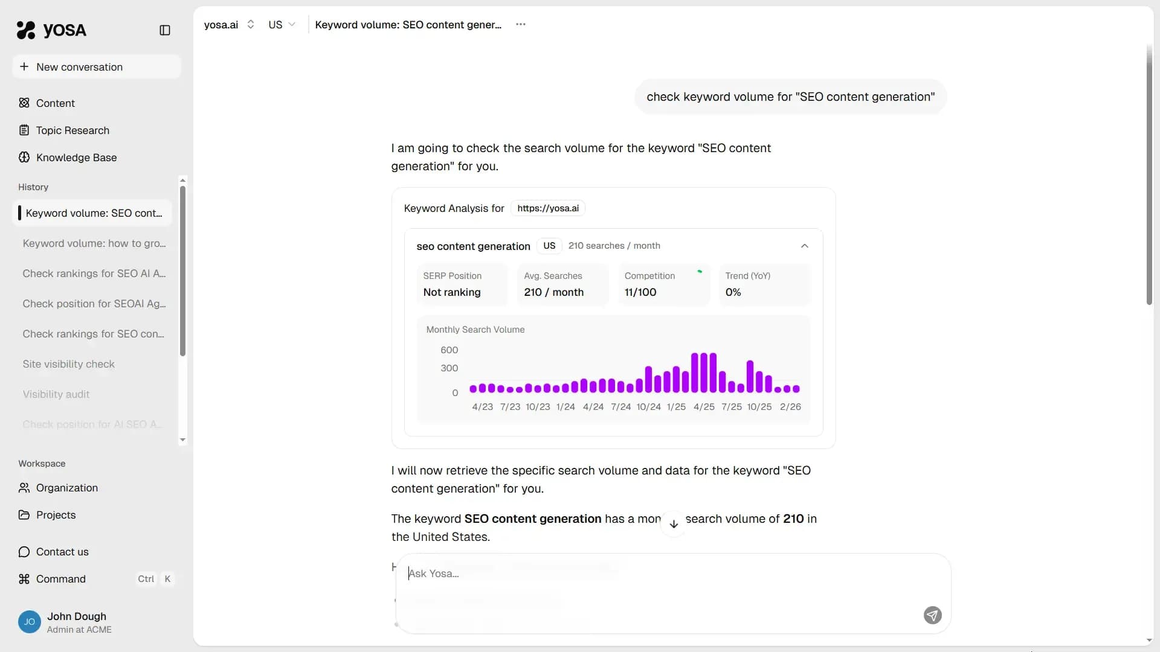Click the send message paper plane button
1160x652 pixels.
(932, 615)
